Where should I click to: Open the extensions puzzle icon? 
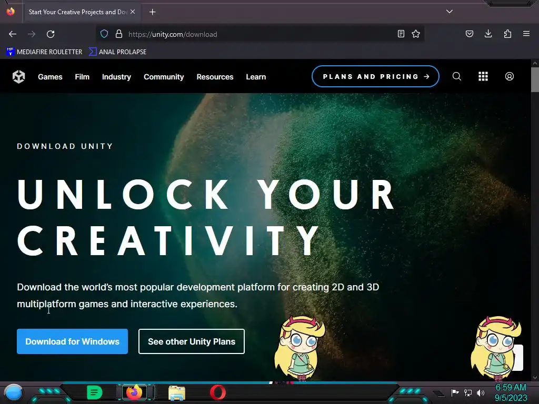(x=507, y=34)
